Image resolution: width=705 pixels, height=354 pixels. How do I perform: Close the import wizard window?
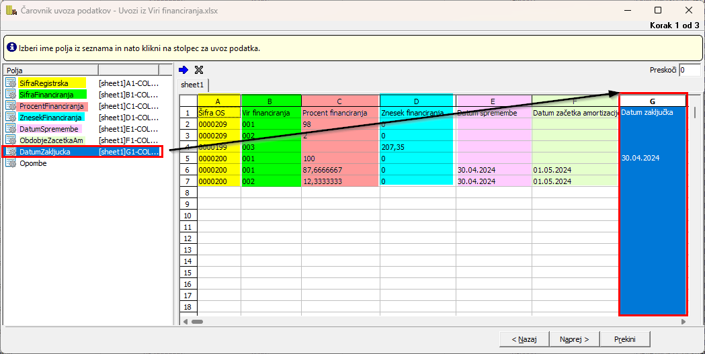click(x=688, y=10)
